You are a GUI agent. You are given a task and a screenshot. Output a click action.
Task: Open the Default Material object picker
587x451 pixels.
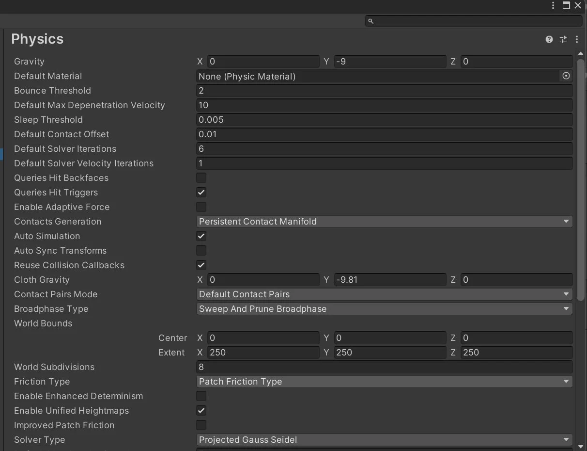pos(566,76)
